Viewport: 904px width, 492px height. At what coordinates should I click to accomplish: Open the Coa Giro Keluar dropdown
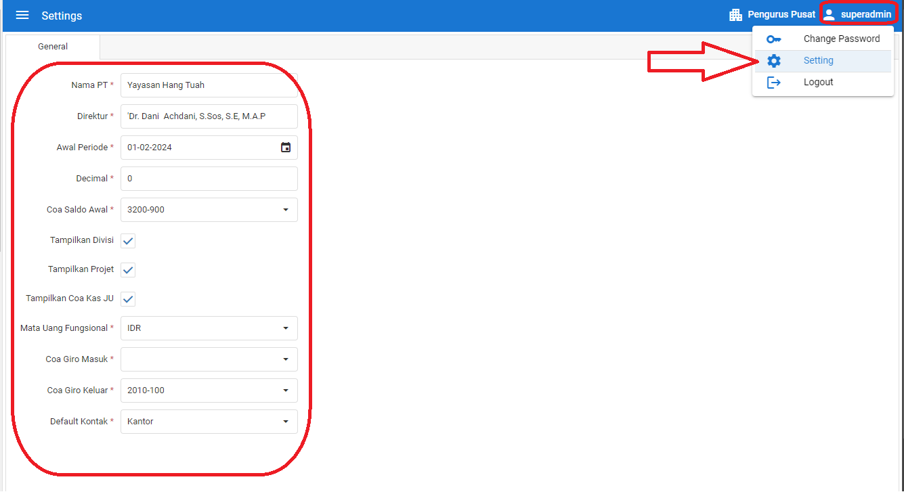click(x=285, y=390)
